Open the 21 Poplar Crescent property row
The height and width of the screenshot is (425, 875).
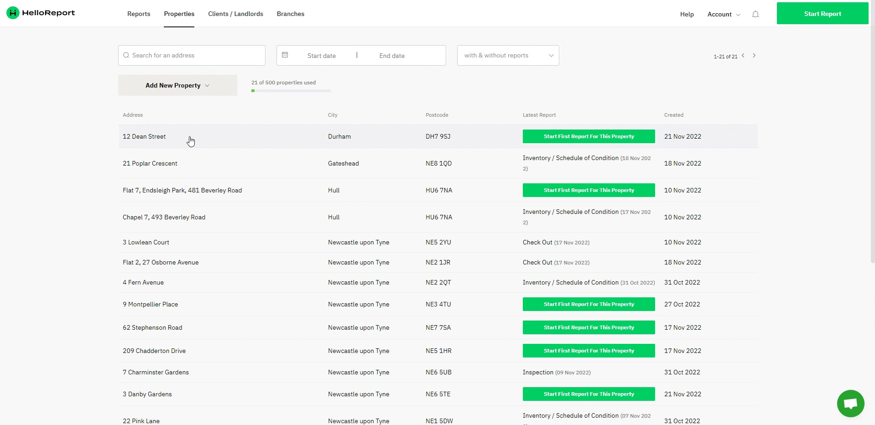click(x=150, y=163)
